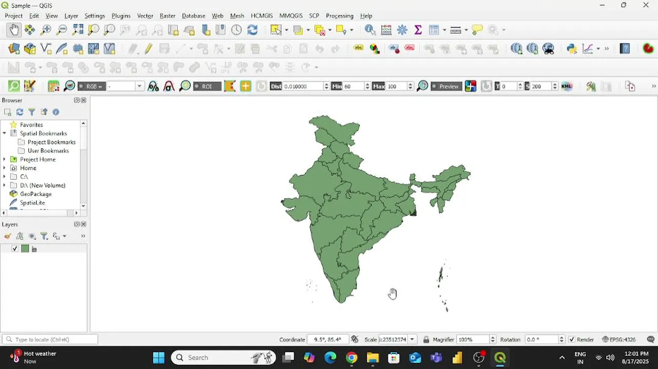Image resolution: width=658 pixels, height=369 pixels.
Task: Click Pan Map to Selection icon
Action: click(30, 30)
